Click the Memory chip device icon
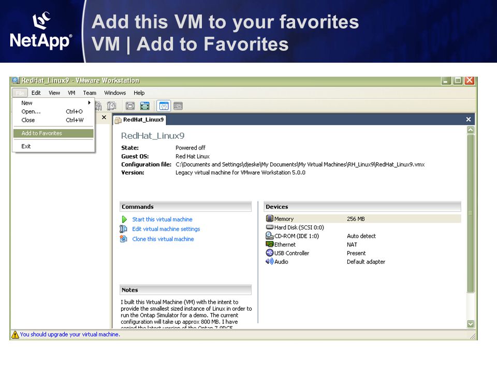The image size is (497, 373). (270, 219)
